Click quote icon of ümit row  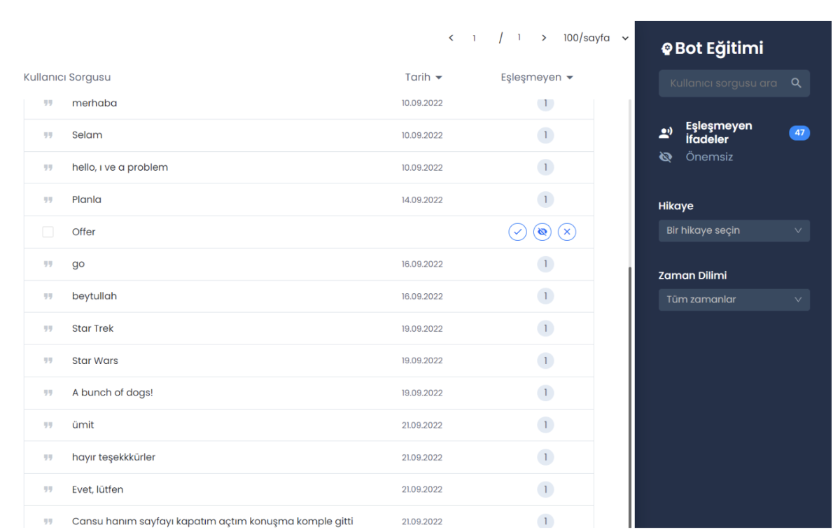[48, 425]
